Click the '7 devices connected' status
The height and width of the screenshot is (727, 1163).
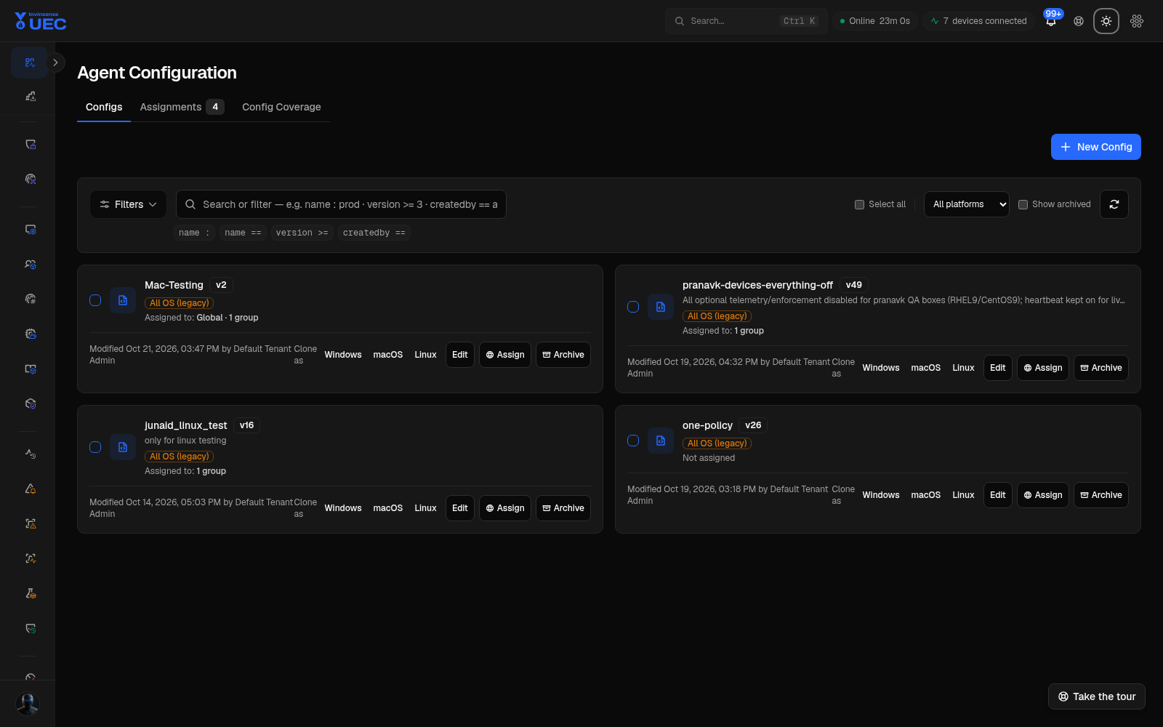pyautogui.click(x=978, y=21)
